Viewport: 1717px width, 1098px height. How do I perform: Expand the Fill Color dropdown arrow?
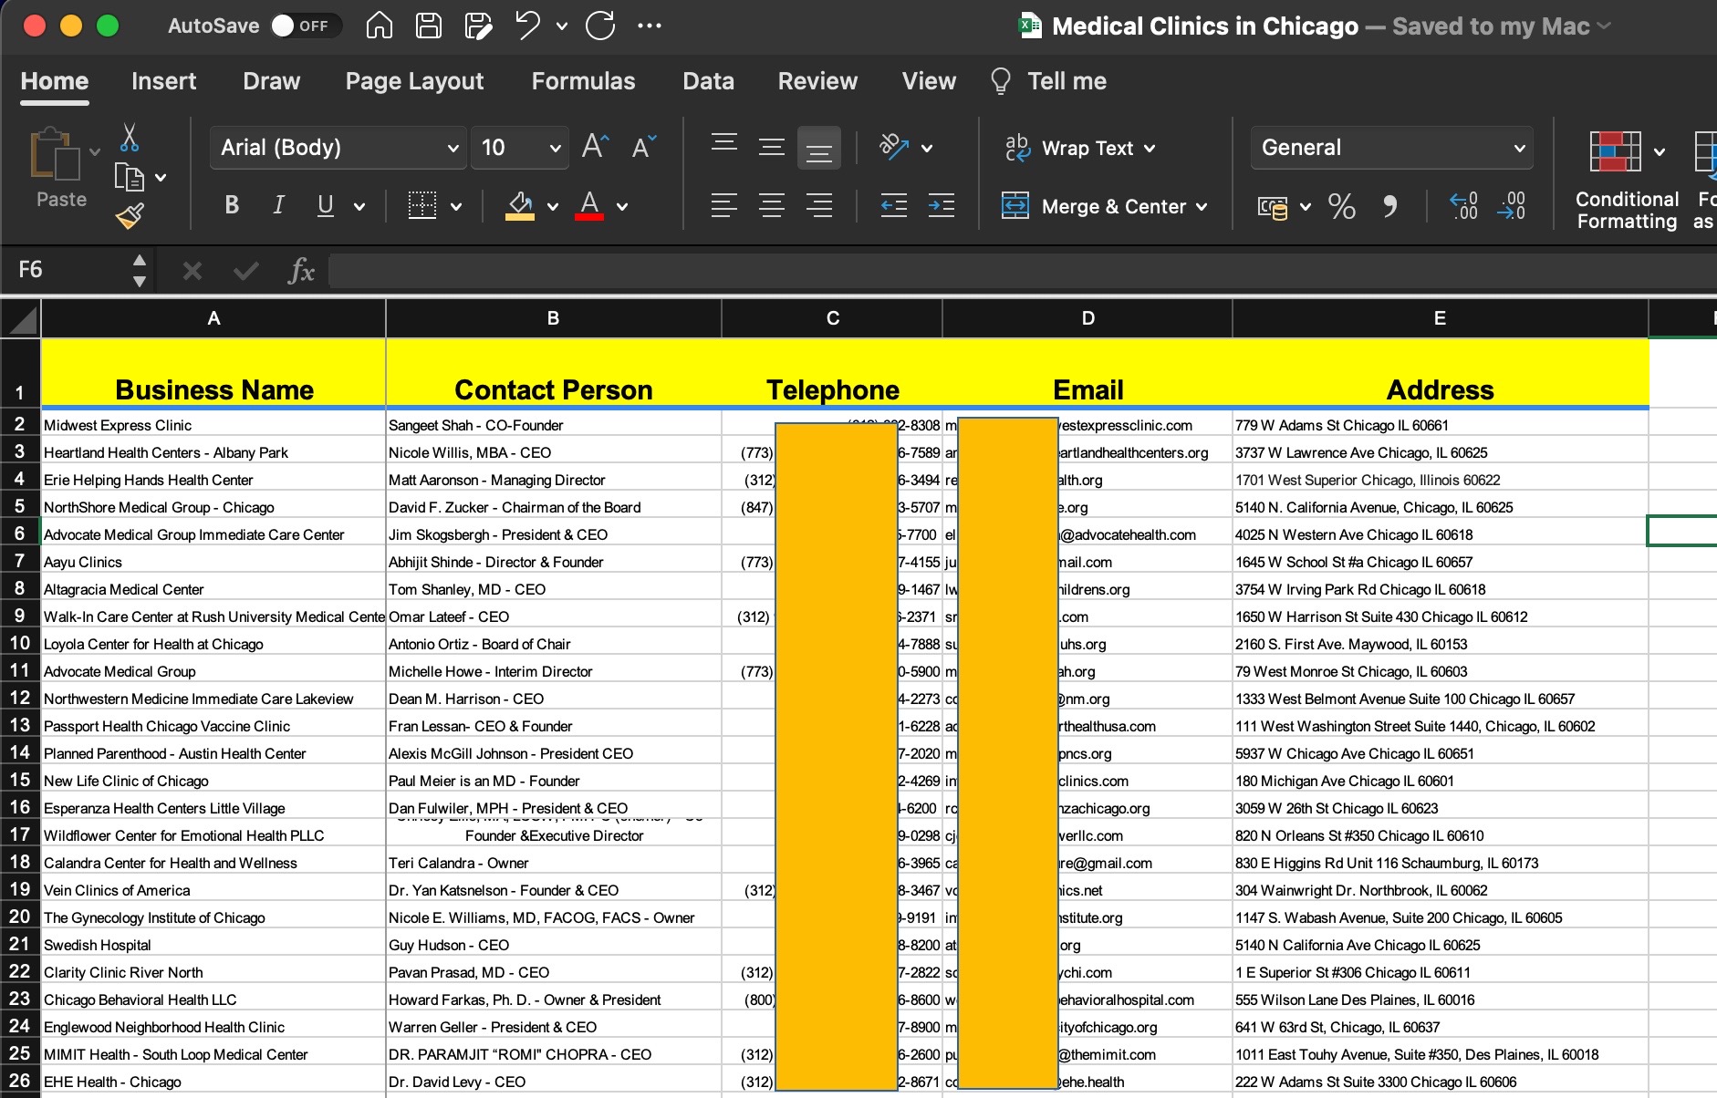point(553,207)
